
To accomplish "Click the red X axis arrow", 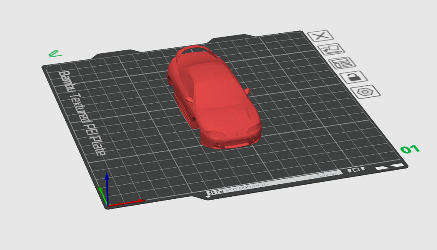I will tap(127, 203).
